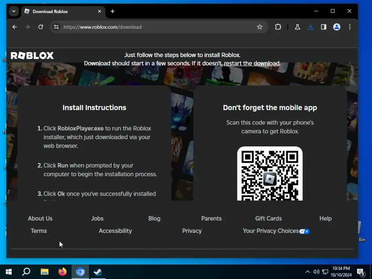Open the Gift Cards footer link
372x279 pixels.
[268, 218]
